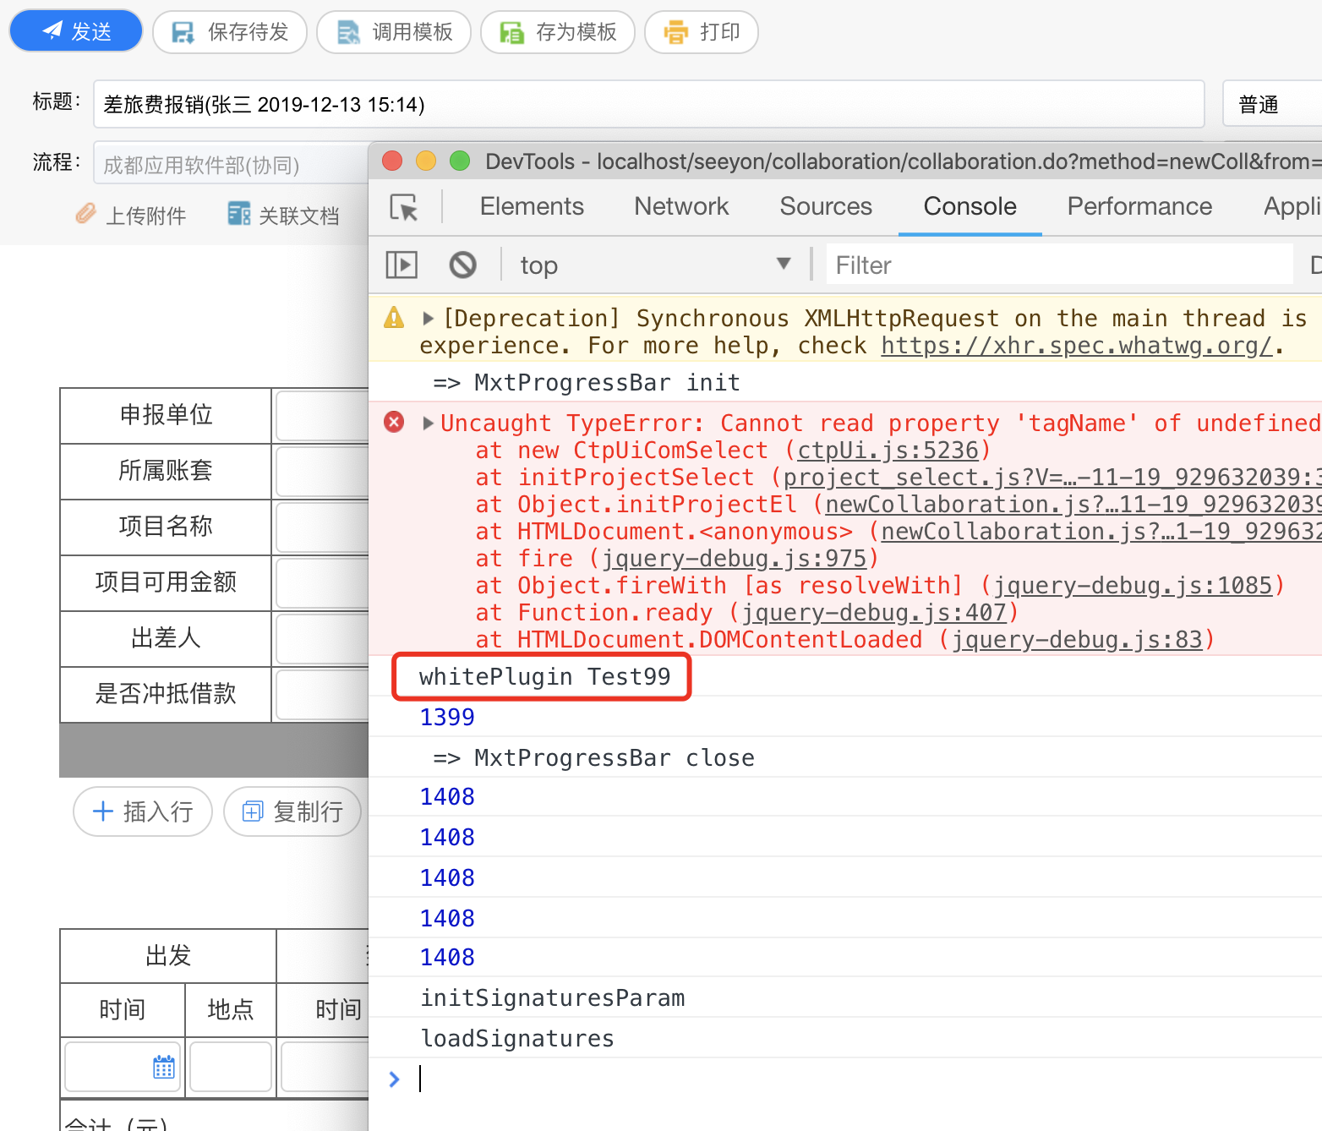The image size is (1322, 1131).
Task: Clear the console with the block icon
Action: pyautogui.click(x=462, y=265)
